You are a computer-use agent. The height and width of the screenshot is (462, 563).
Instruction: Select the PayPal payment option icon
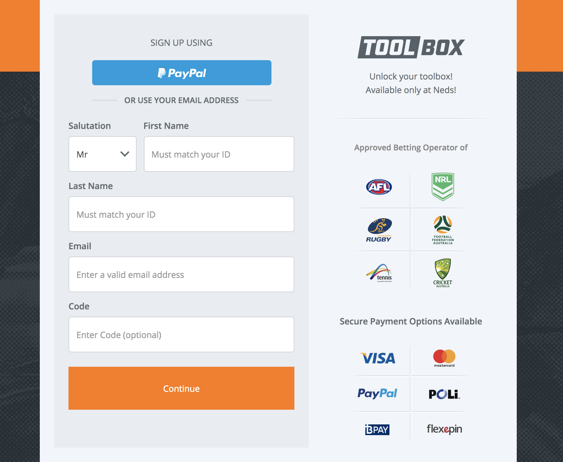click(377, 394)
